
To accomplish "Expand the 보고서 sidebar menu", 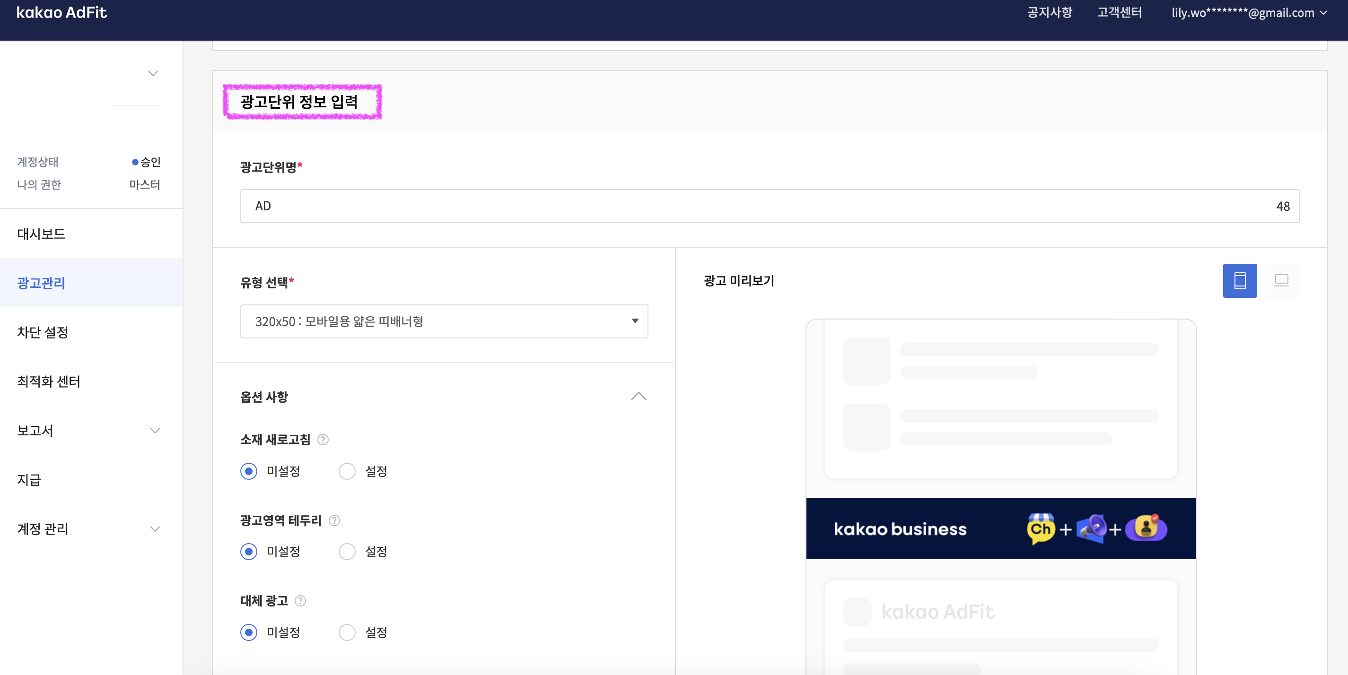I will 155,431.
